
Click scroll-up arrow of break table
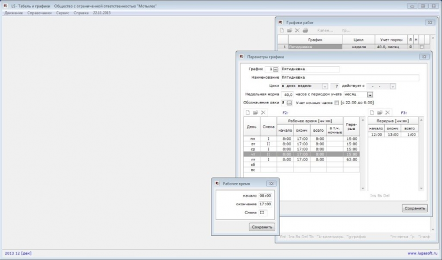421,120
